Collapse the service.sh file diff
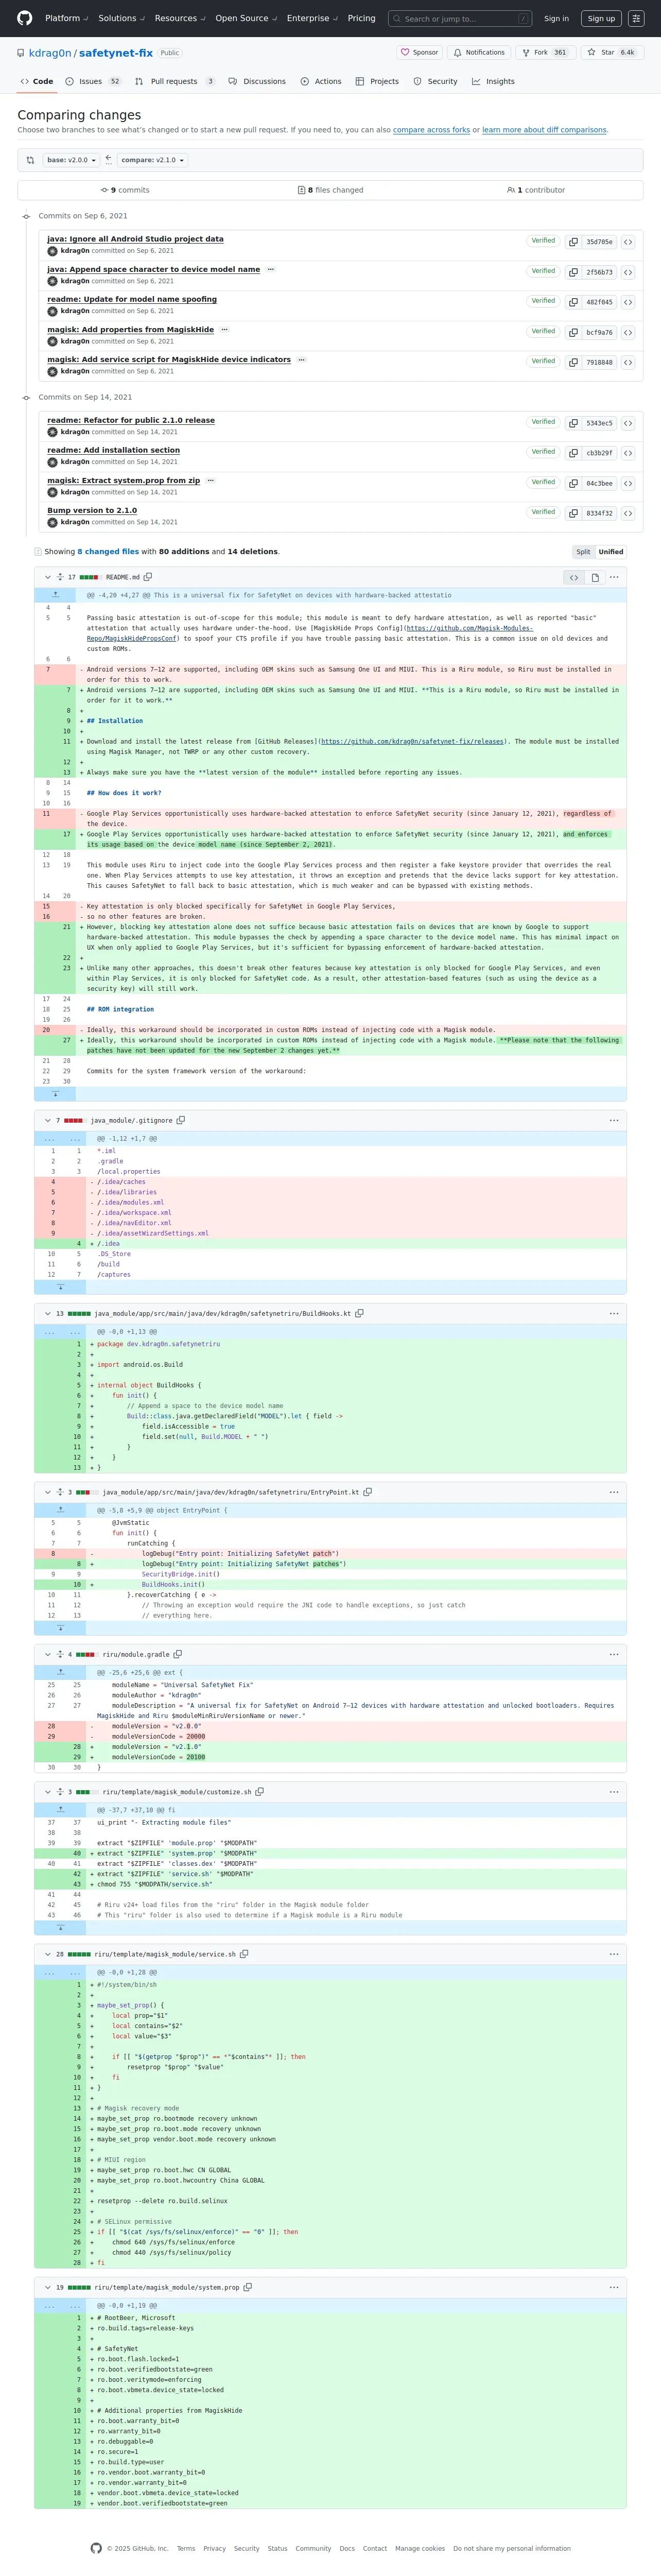661x2576 pixels. pos(47,1954)
